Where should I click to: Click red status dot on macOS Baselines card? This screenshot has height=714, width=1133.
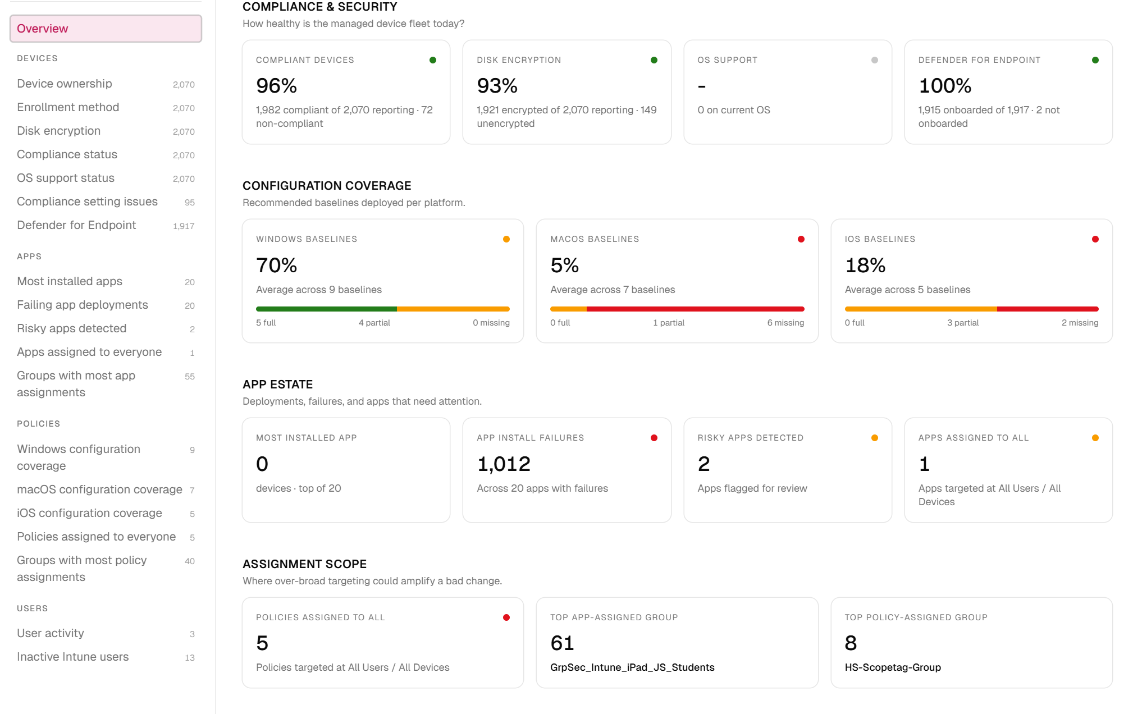click(801, 239)
